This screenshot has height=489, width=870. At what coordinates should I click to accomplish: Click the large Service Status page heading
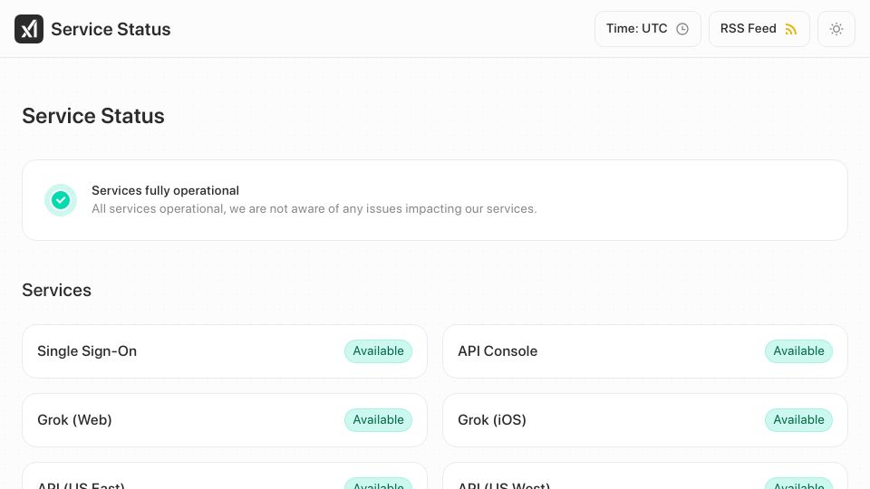click(93, 116)
